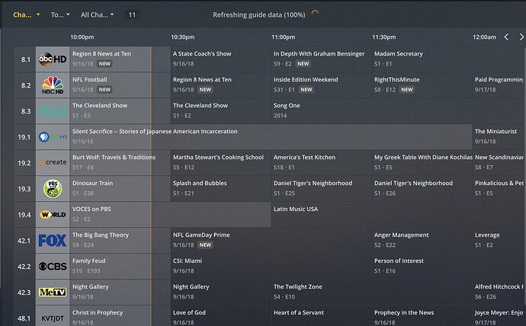The width and height of the screenshot is (526, 326).
Task: Open Christ in Prophecy listing
Action: click(120, 316)
